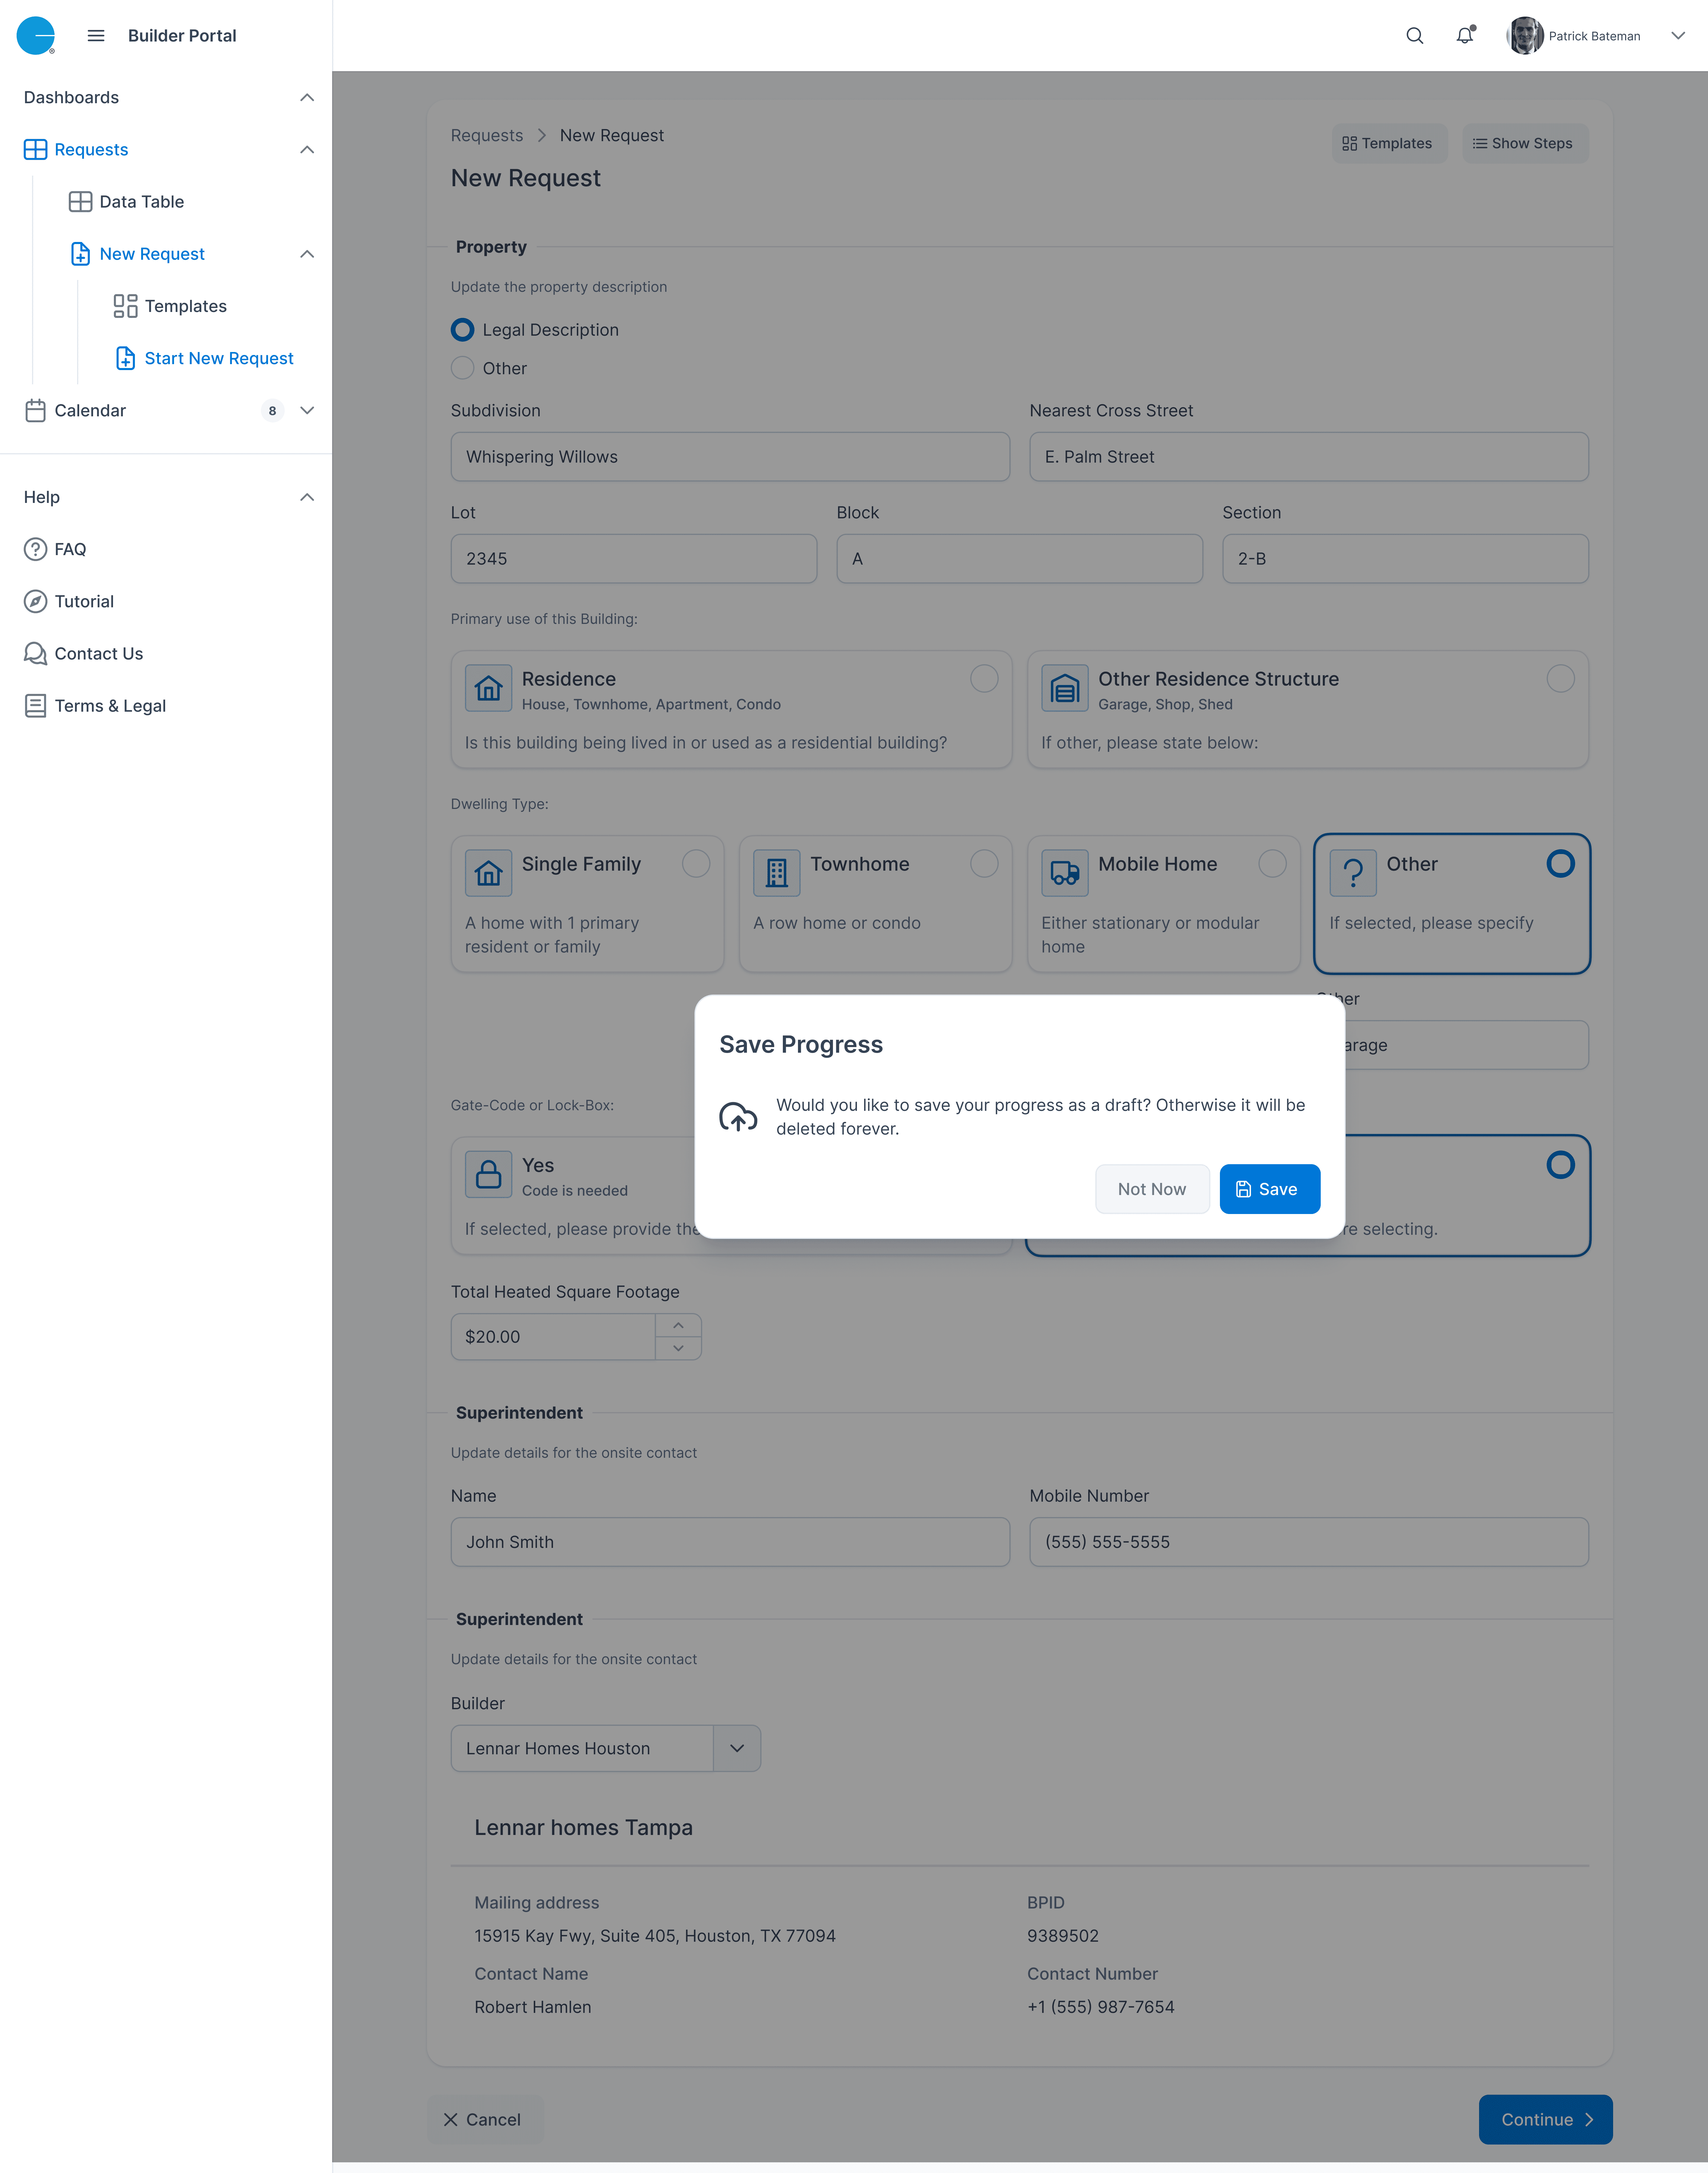
Task: Open the hamburger navigation menu
Action: pyautogui.click(x=96, y=35)
